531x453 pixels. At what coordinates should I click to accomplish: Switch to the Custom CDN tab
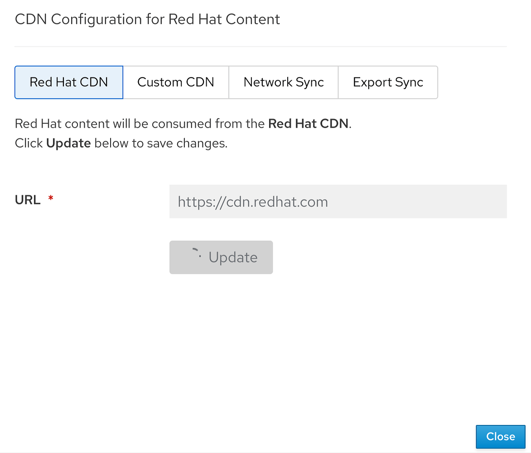point(176,82)
